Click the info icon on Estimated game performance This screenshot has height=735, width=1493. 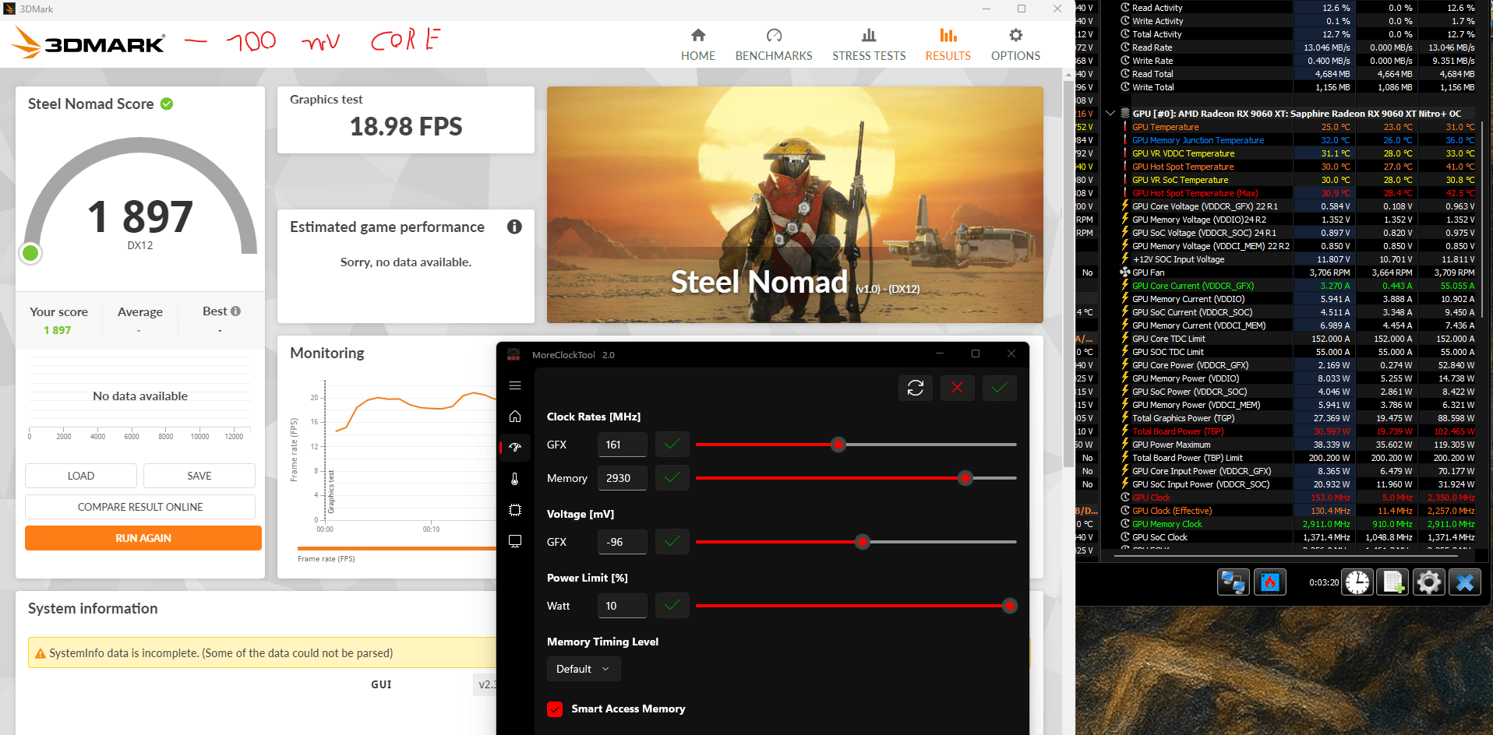click(x=514, y=227)
